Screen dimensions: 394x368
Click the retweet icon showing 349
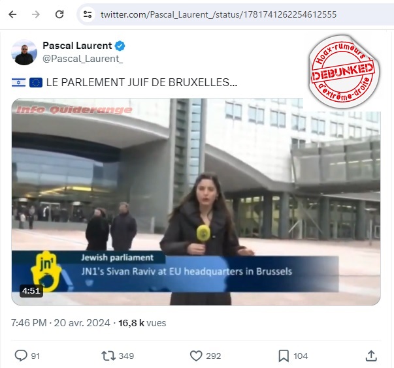tap(108, 356)
